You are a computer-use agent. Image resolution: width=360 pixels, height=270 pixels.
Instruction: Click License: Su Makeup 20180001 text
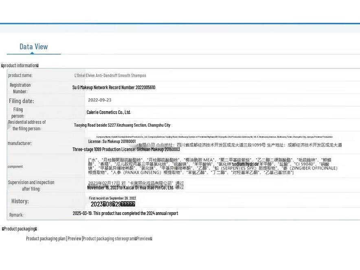tap(112, 141)
